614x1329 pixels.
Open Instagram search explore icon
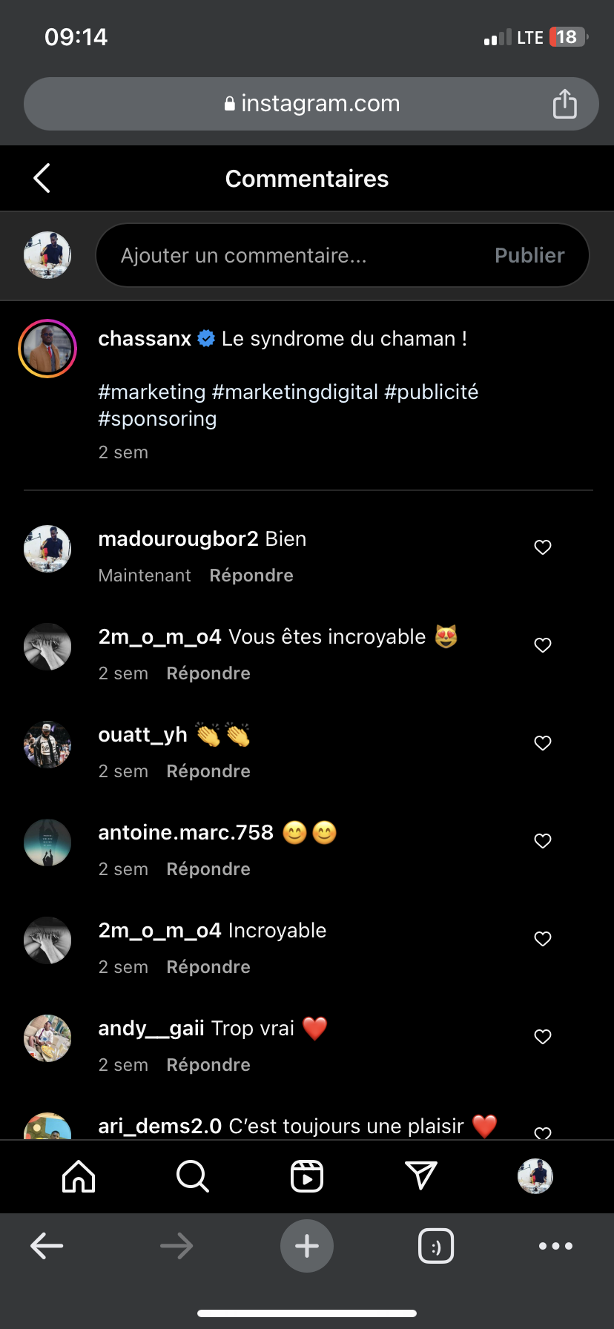point(193,1176)
